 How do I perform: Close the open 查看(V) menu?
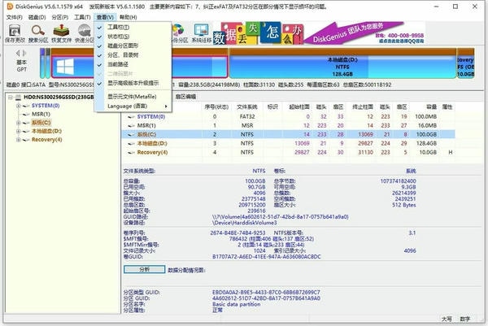pos(105,17)
